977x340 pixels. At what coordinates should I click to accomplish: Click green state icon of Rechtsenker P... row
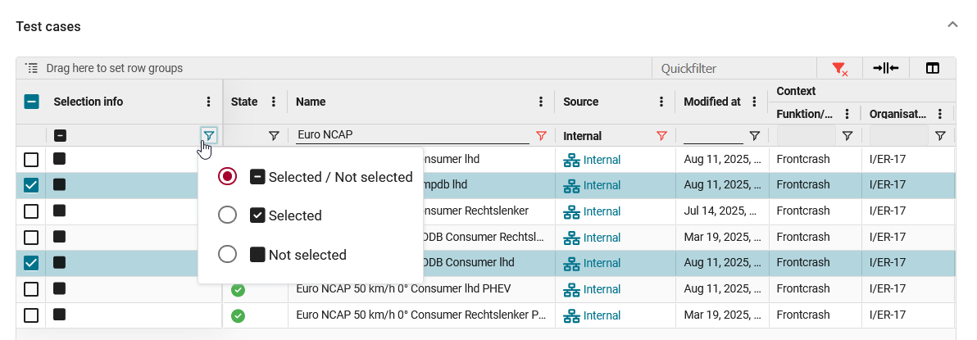tap(238, 316)
